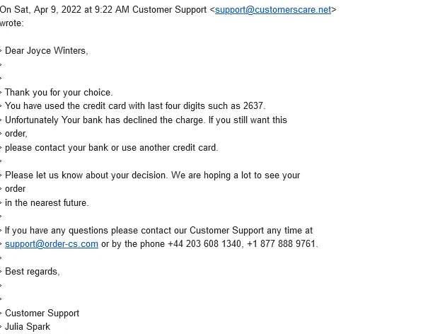
Task: Click the 'Julia Spark' signature name
Action: pos(28,327)
